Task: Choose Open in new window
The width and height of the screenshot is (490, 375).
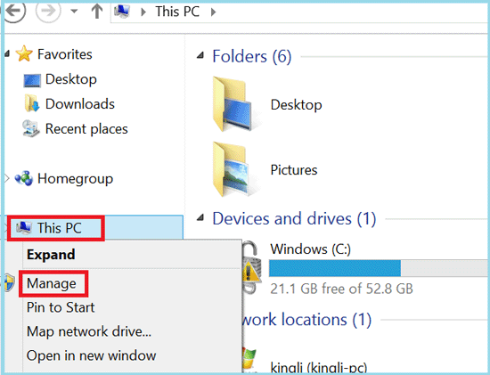Action: point(91,355)
